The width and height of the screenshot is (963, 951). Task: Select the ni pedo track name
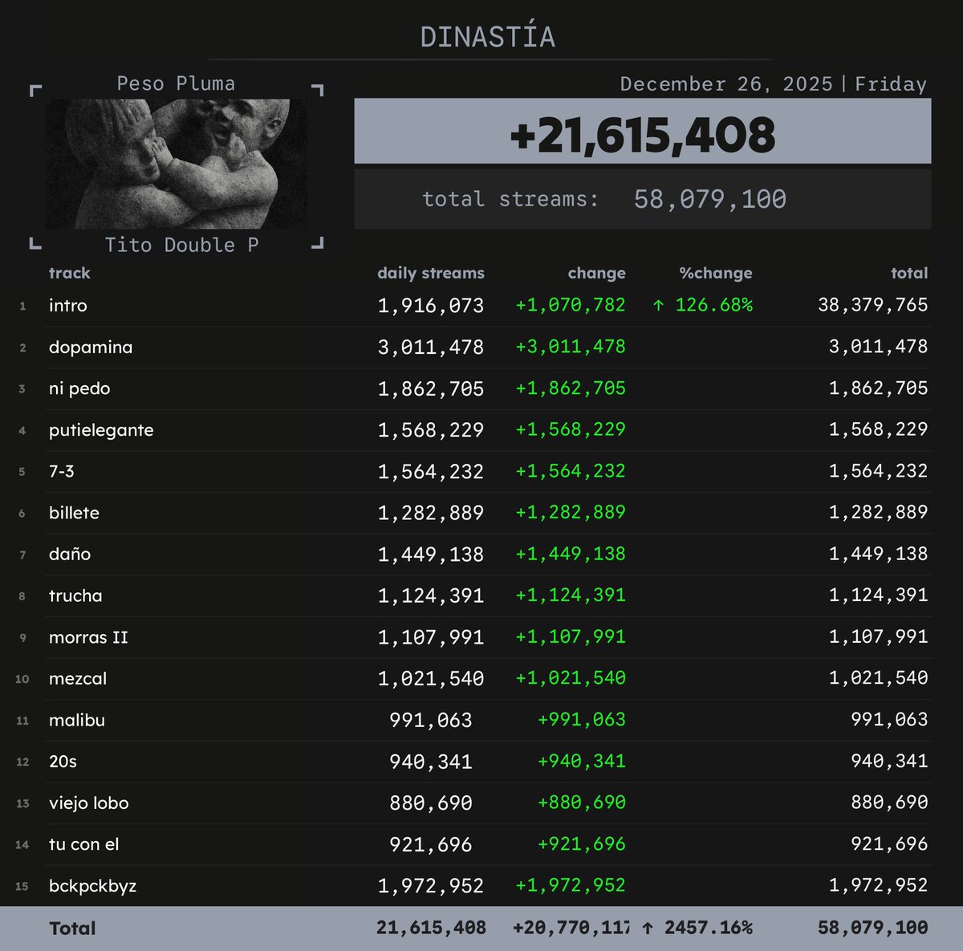(79, 388)
